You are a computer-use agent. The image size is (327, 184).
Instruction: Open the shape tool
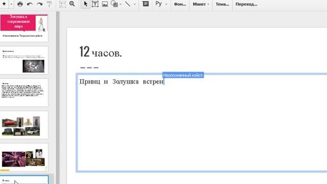[x=114, y=4]
